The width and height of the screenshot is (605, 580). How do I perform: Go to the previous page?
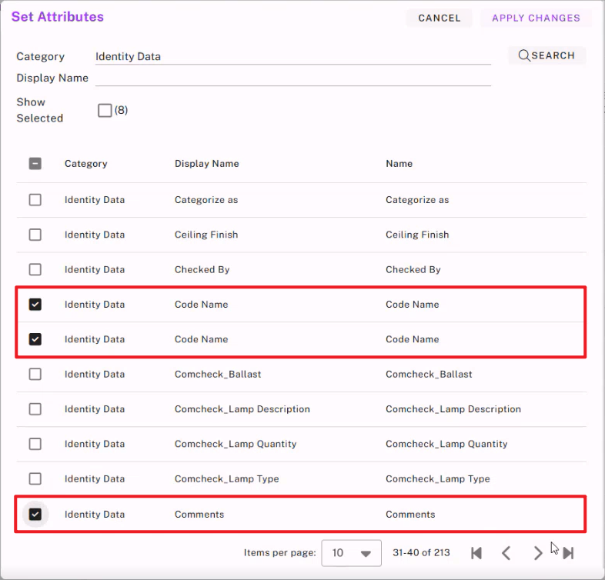[506, 553]
